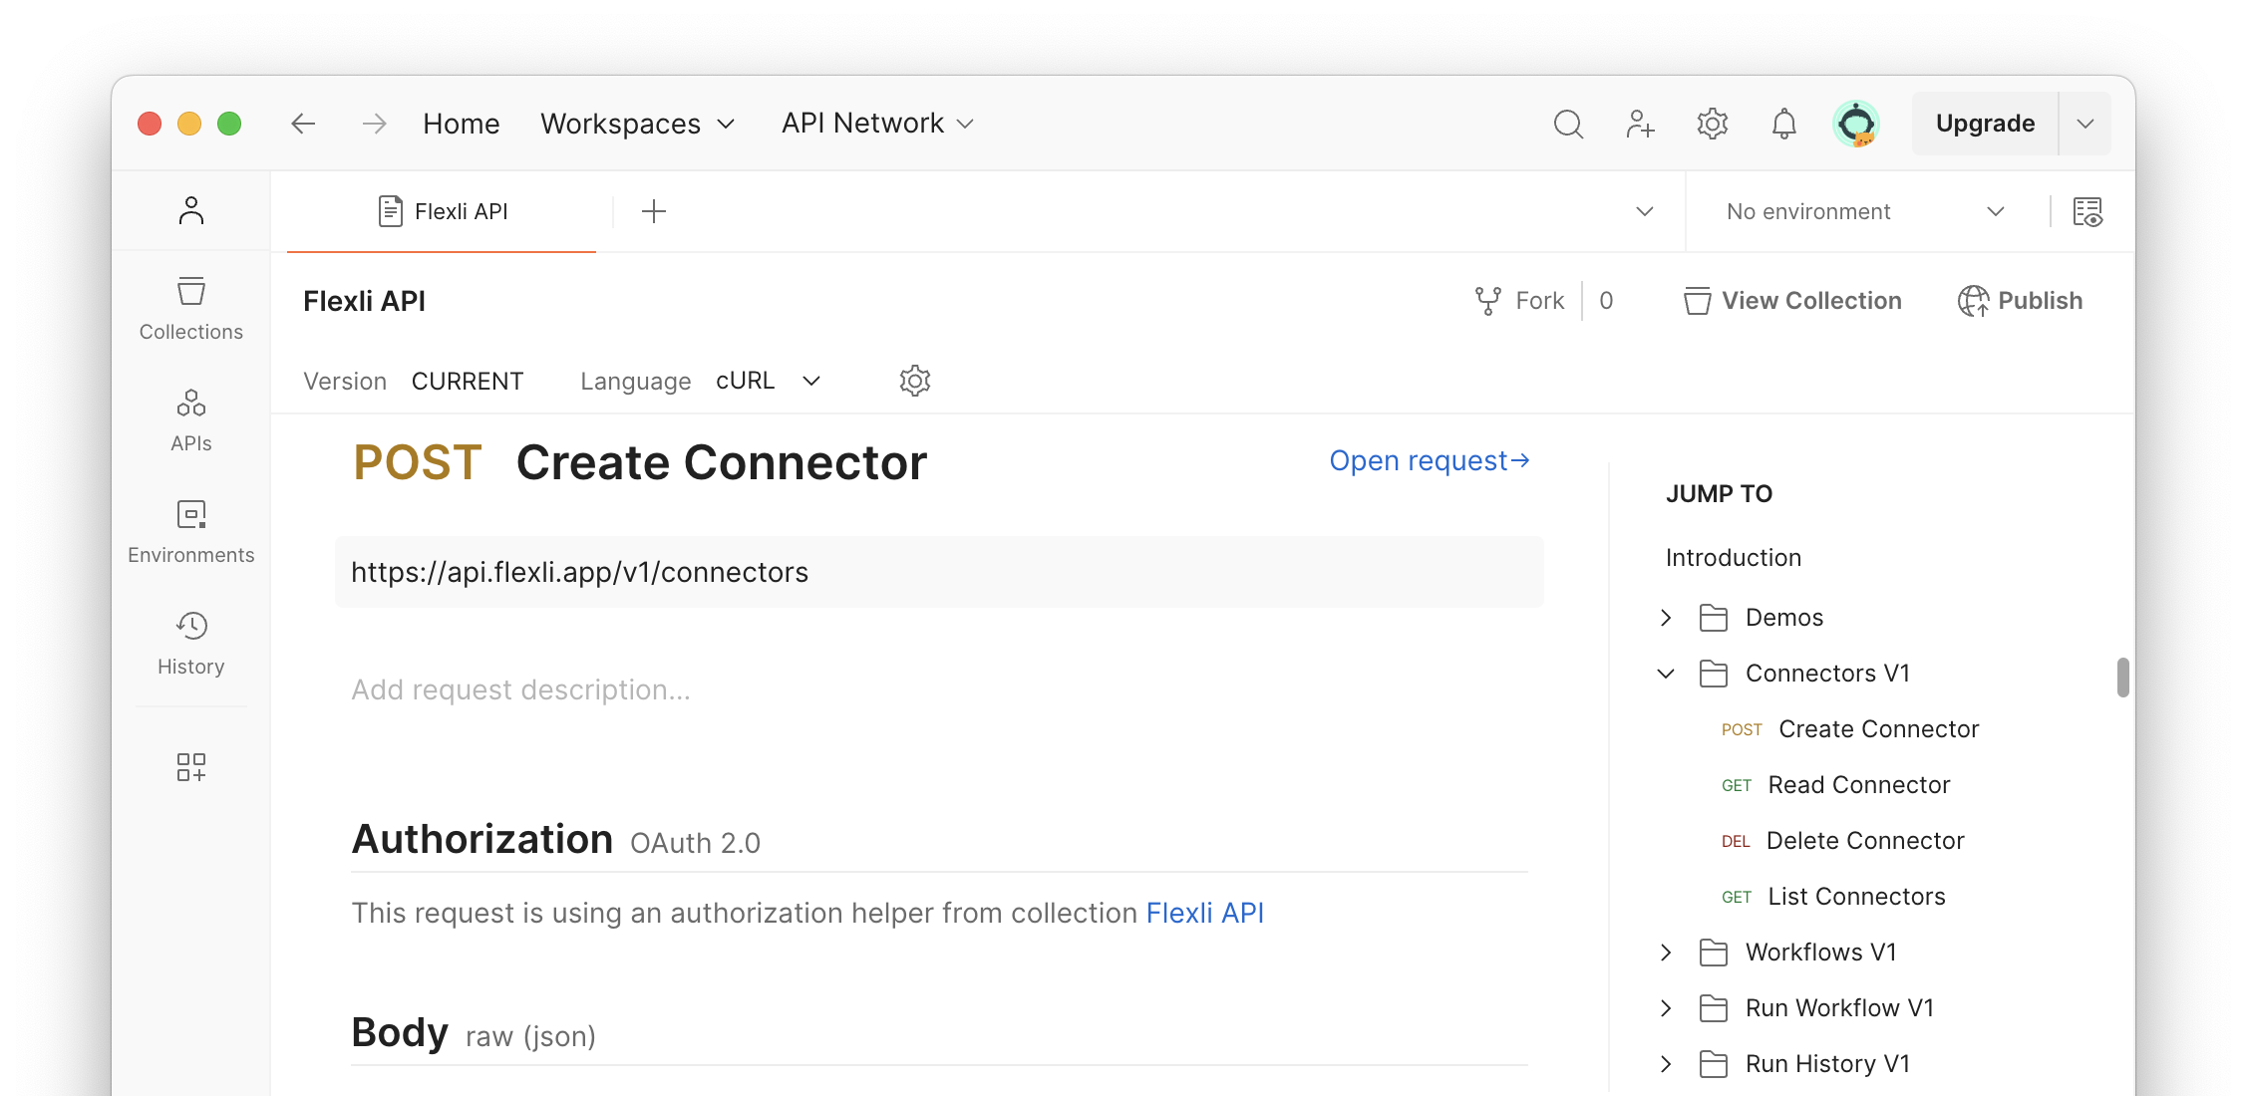This screenshot has height=1096, width=2247.
Task: Jump to Introduction section
Action: 1734,558
